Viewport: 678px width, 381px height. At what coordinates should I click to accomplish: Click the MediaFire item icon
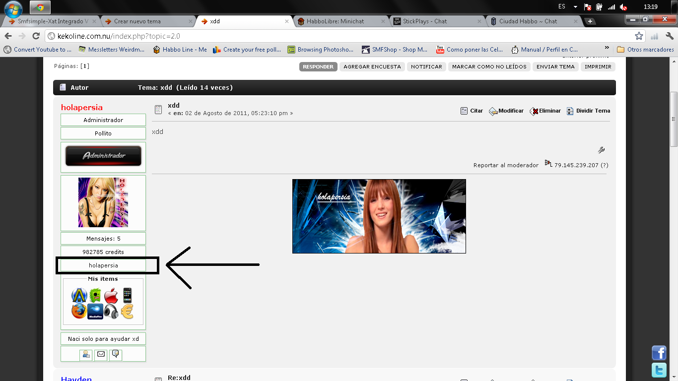point(95,312)
